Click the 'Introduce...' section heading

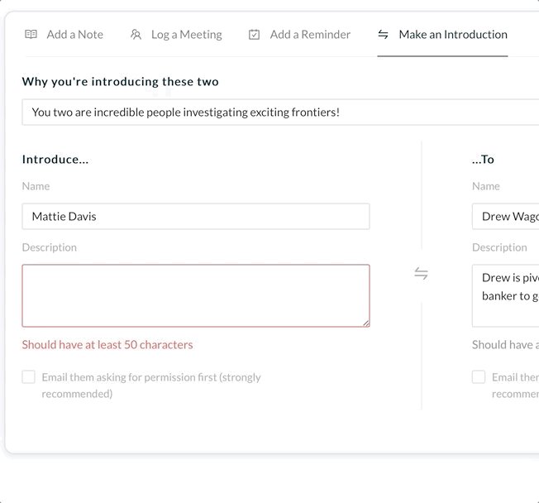(55, 160)
